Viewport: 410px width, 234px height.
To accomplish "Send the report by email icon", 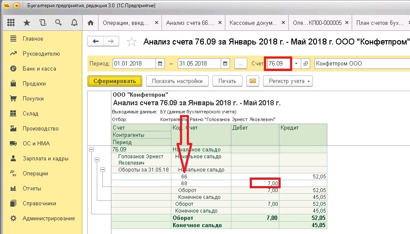I will (253, 81).
